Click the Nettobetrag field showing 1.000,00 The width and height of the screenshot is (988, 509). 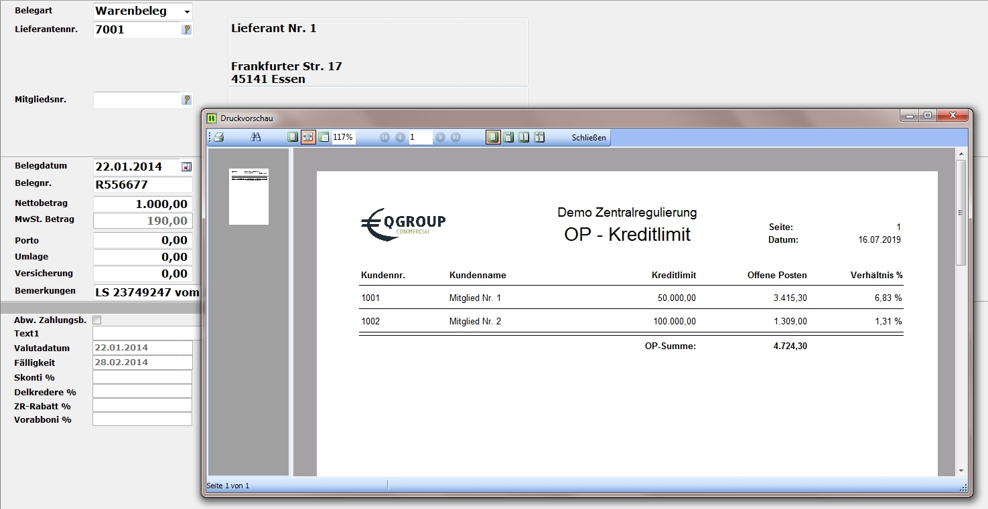pos(143,204)
